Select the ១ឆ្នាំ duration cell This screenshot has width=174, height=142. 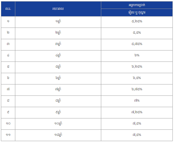58,22
